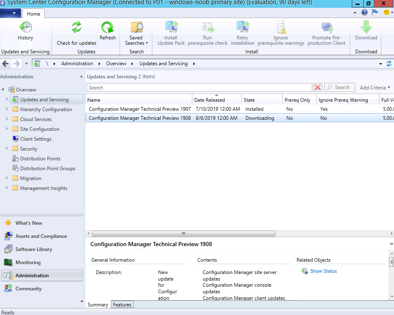Screen dimensions: 394x315
Task: Go forward with navigation arrow
Action: click(16, 64)
